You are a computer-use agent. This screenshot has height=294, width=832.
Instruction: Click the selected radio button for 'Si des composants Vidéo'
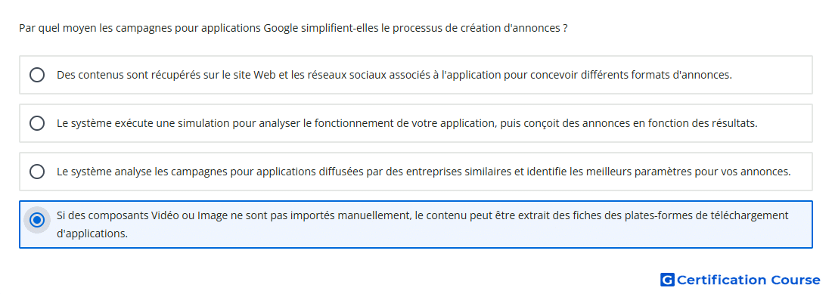click(37, 220)
